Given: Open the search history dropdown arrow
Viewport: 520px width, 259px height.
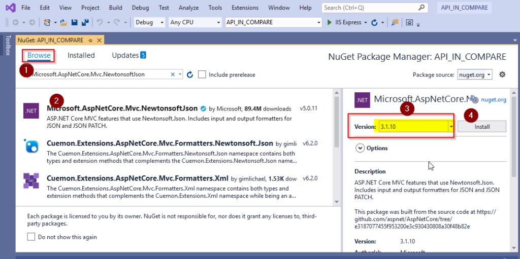Looking at the screenshot, I should pyautogui.click(x=180, y=75).
